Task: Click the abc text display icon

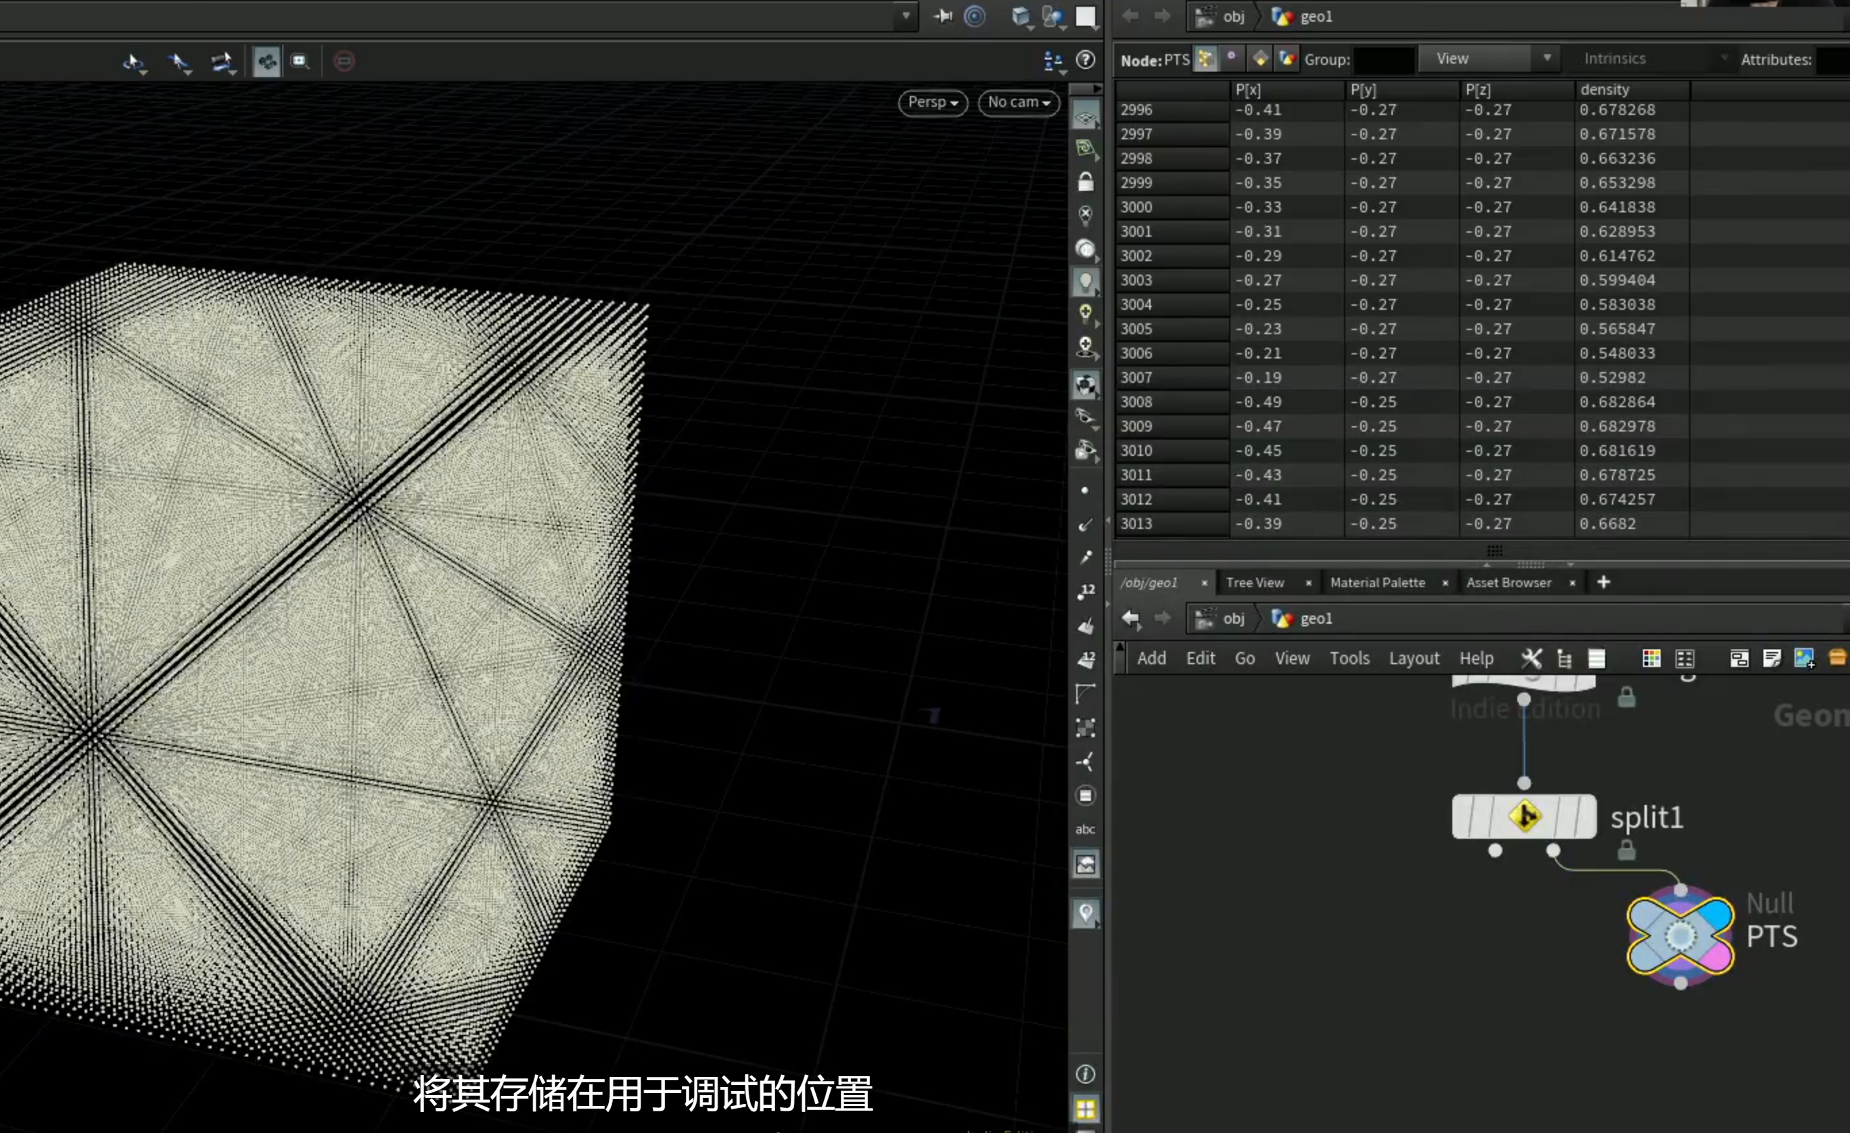Action: tap(1085, 829)
